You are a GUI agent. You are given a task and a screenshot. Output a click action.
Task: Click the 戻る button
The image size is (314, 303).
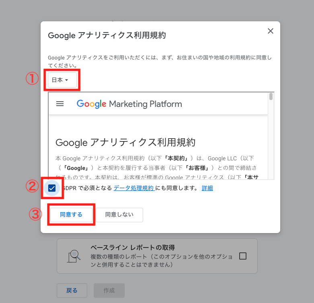tap(72, 291)
